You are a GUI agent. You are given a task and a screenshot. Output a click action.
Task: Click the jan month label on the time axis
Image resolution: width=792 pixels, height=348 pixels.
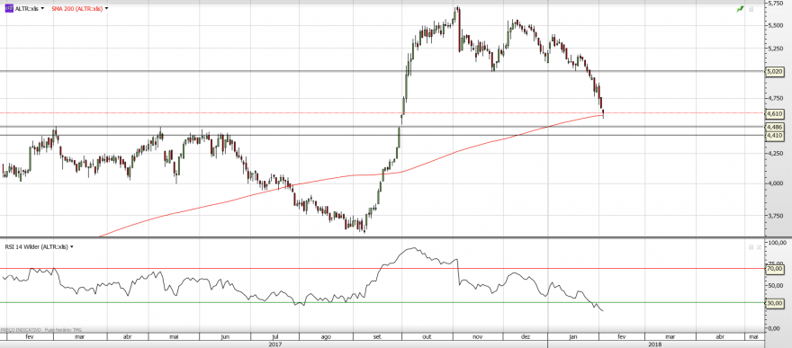(x=573, y=336)
